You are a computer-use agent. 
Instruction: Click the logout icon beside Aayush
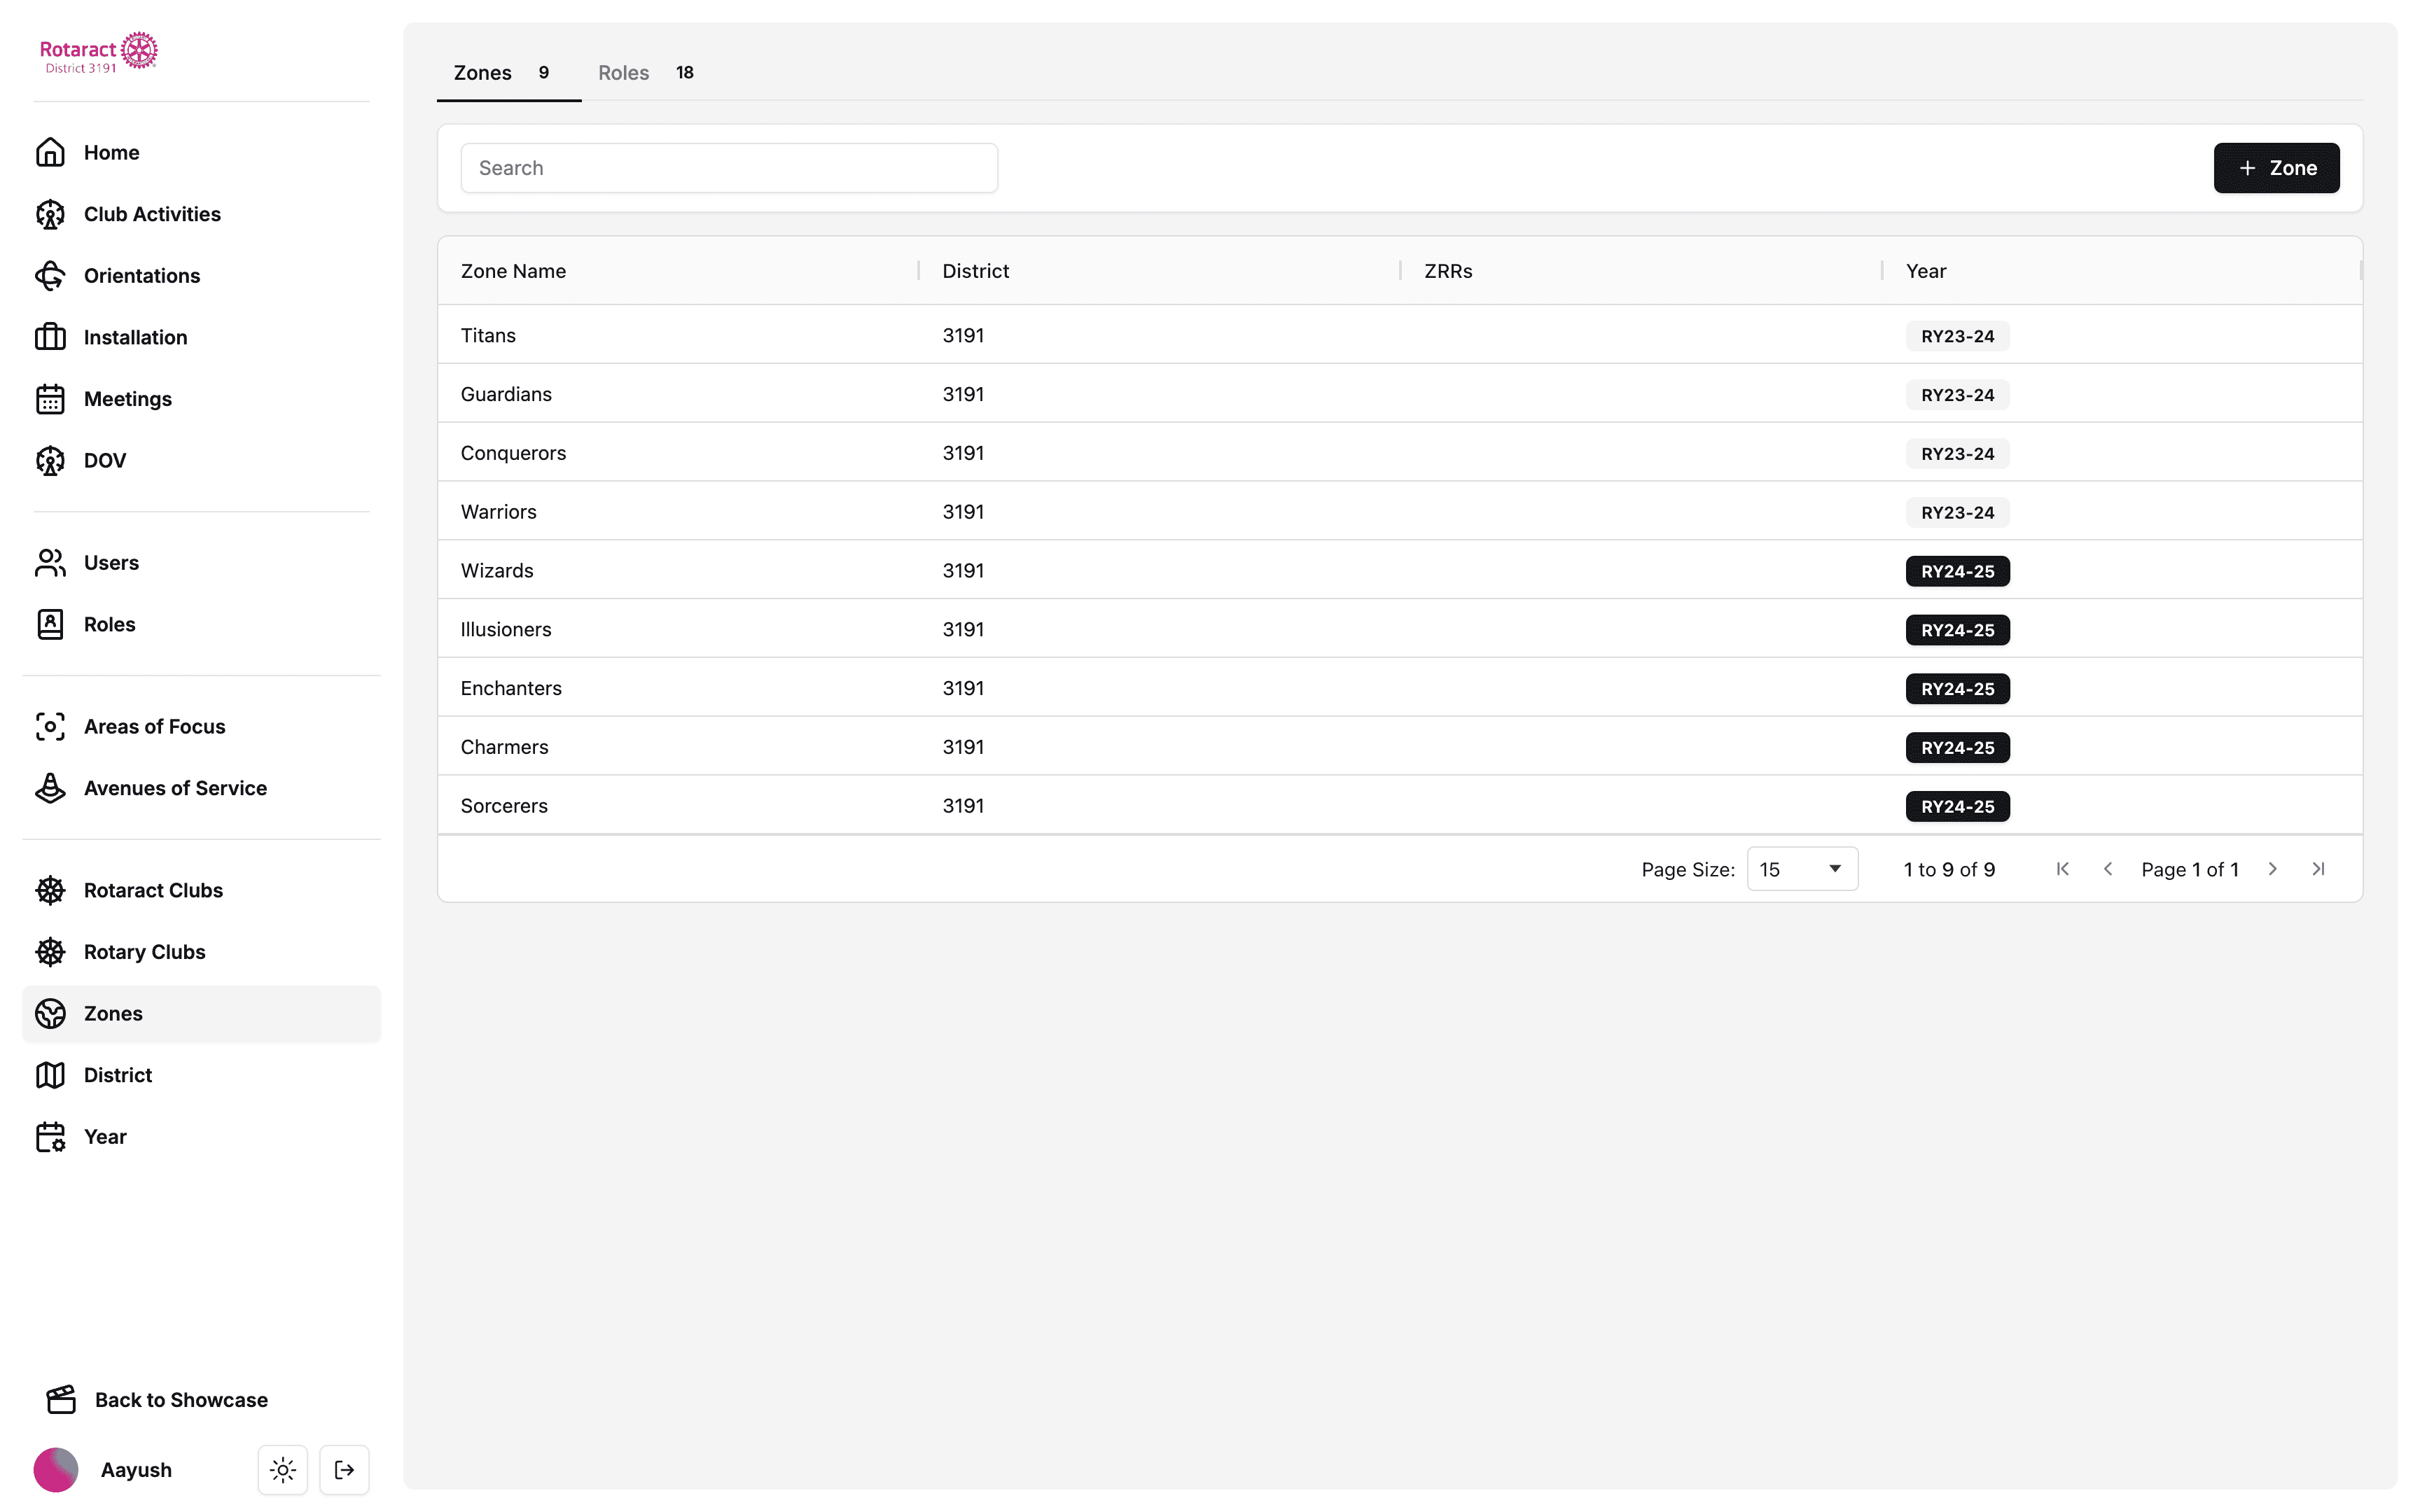[x=344, y=1469]
